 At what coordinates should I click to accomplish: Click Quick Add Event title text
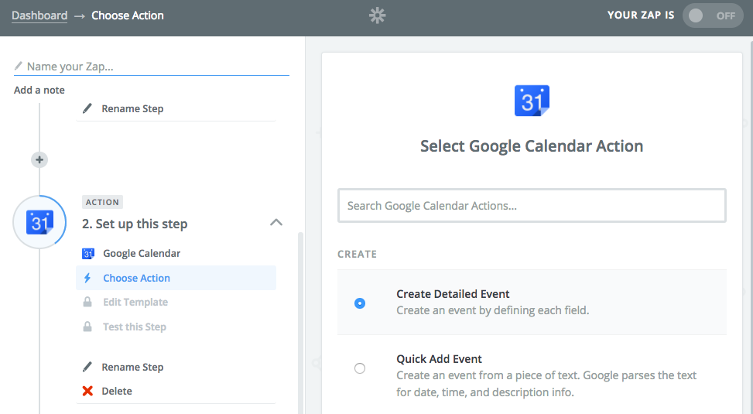(439, 359)
